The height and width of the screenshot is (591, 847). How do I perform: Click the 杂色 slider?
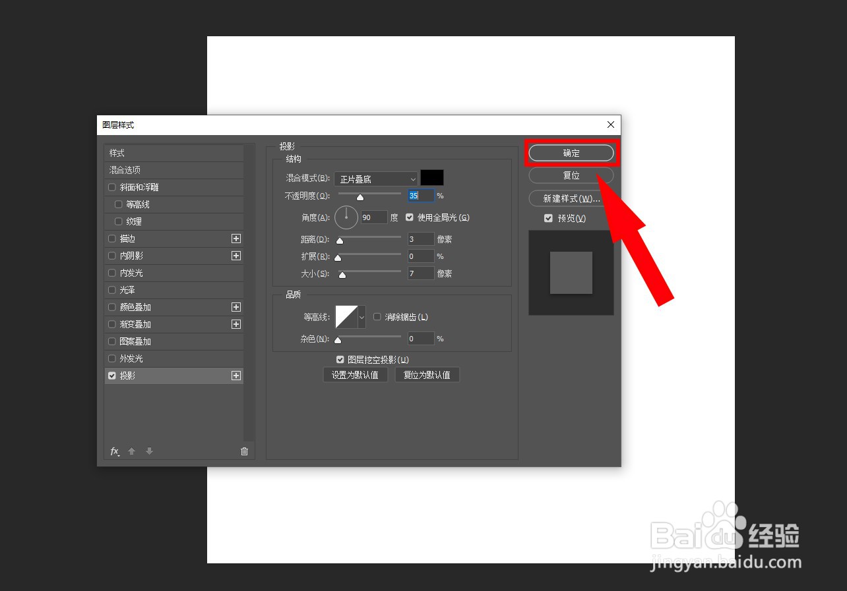pyautogui.click(x=369, y=338)
